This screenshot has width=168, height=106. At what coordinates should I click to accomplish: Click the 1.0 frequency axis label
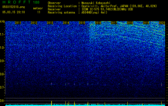pos(2,48)
